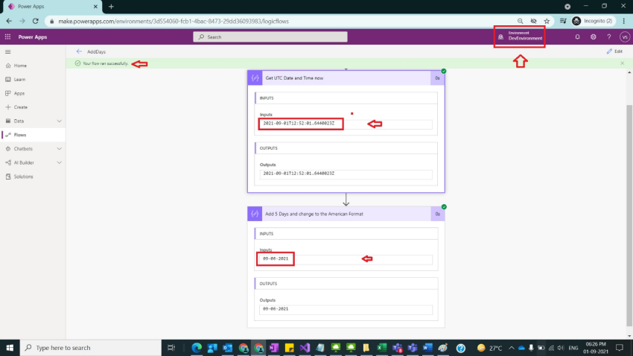Open a new browser tab

pyautogui.click(x=111, y=7)
